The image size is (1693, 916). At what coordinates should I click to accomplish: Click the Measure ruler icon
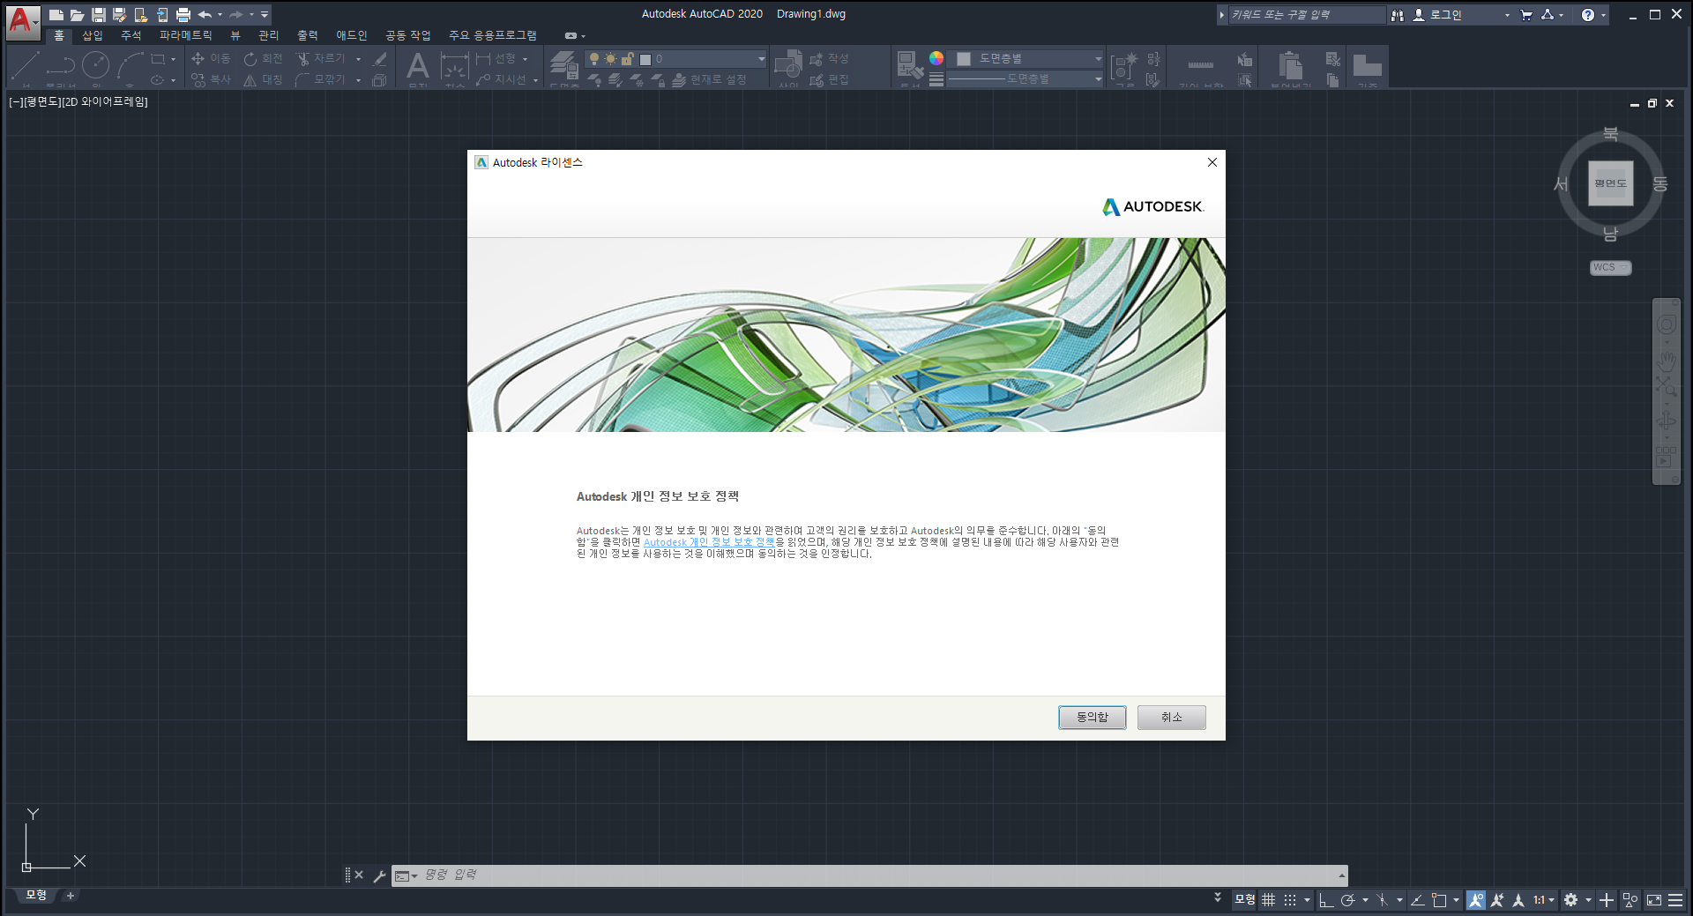1201,64
